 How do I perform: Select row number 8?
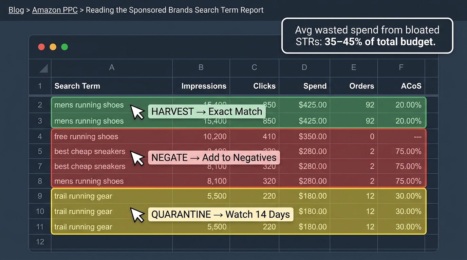coord(40,181)
